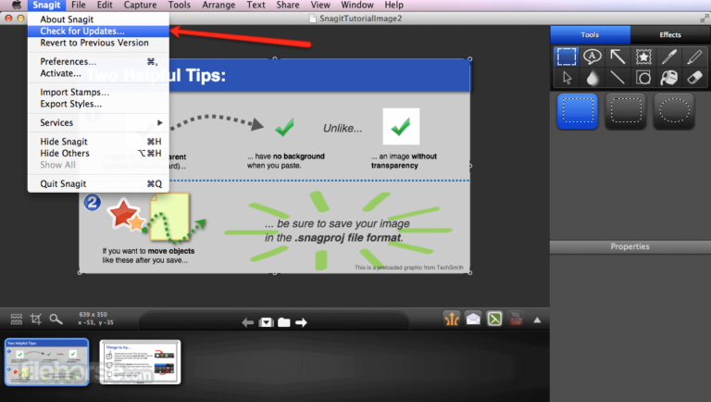Screen dimensions: 711x402
Task: Select the Highlighter tool
Action: [694, 57]
